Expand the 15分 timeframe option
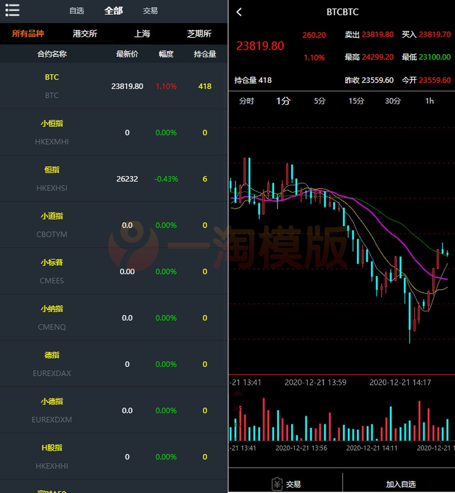The image size is (455, 493). click(x=356, y=101)
